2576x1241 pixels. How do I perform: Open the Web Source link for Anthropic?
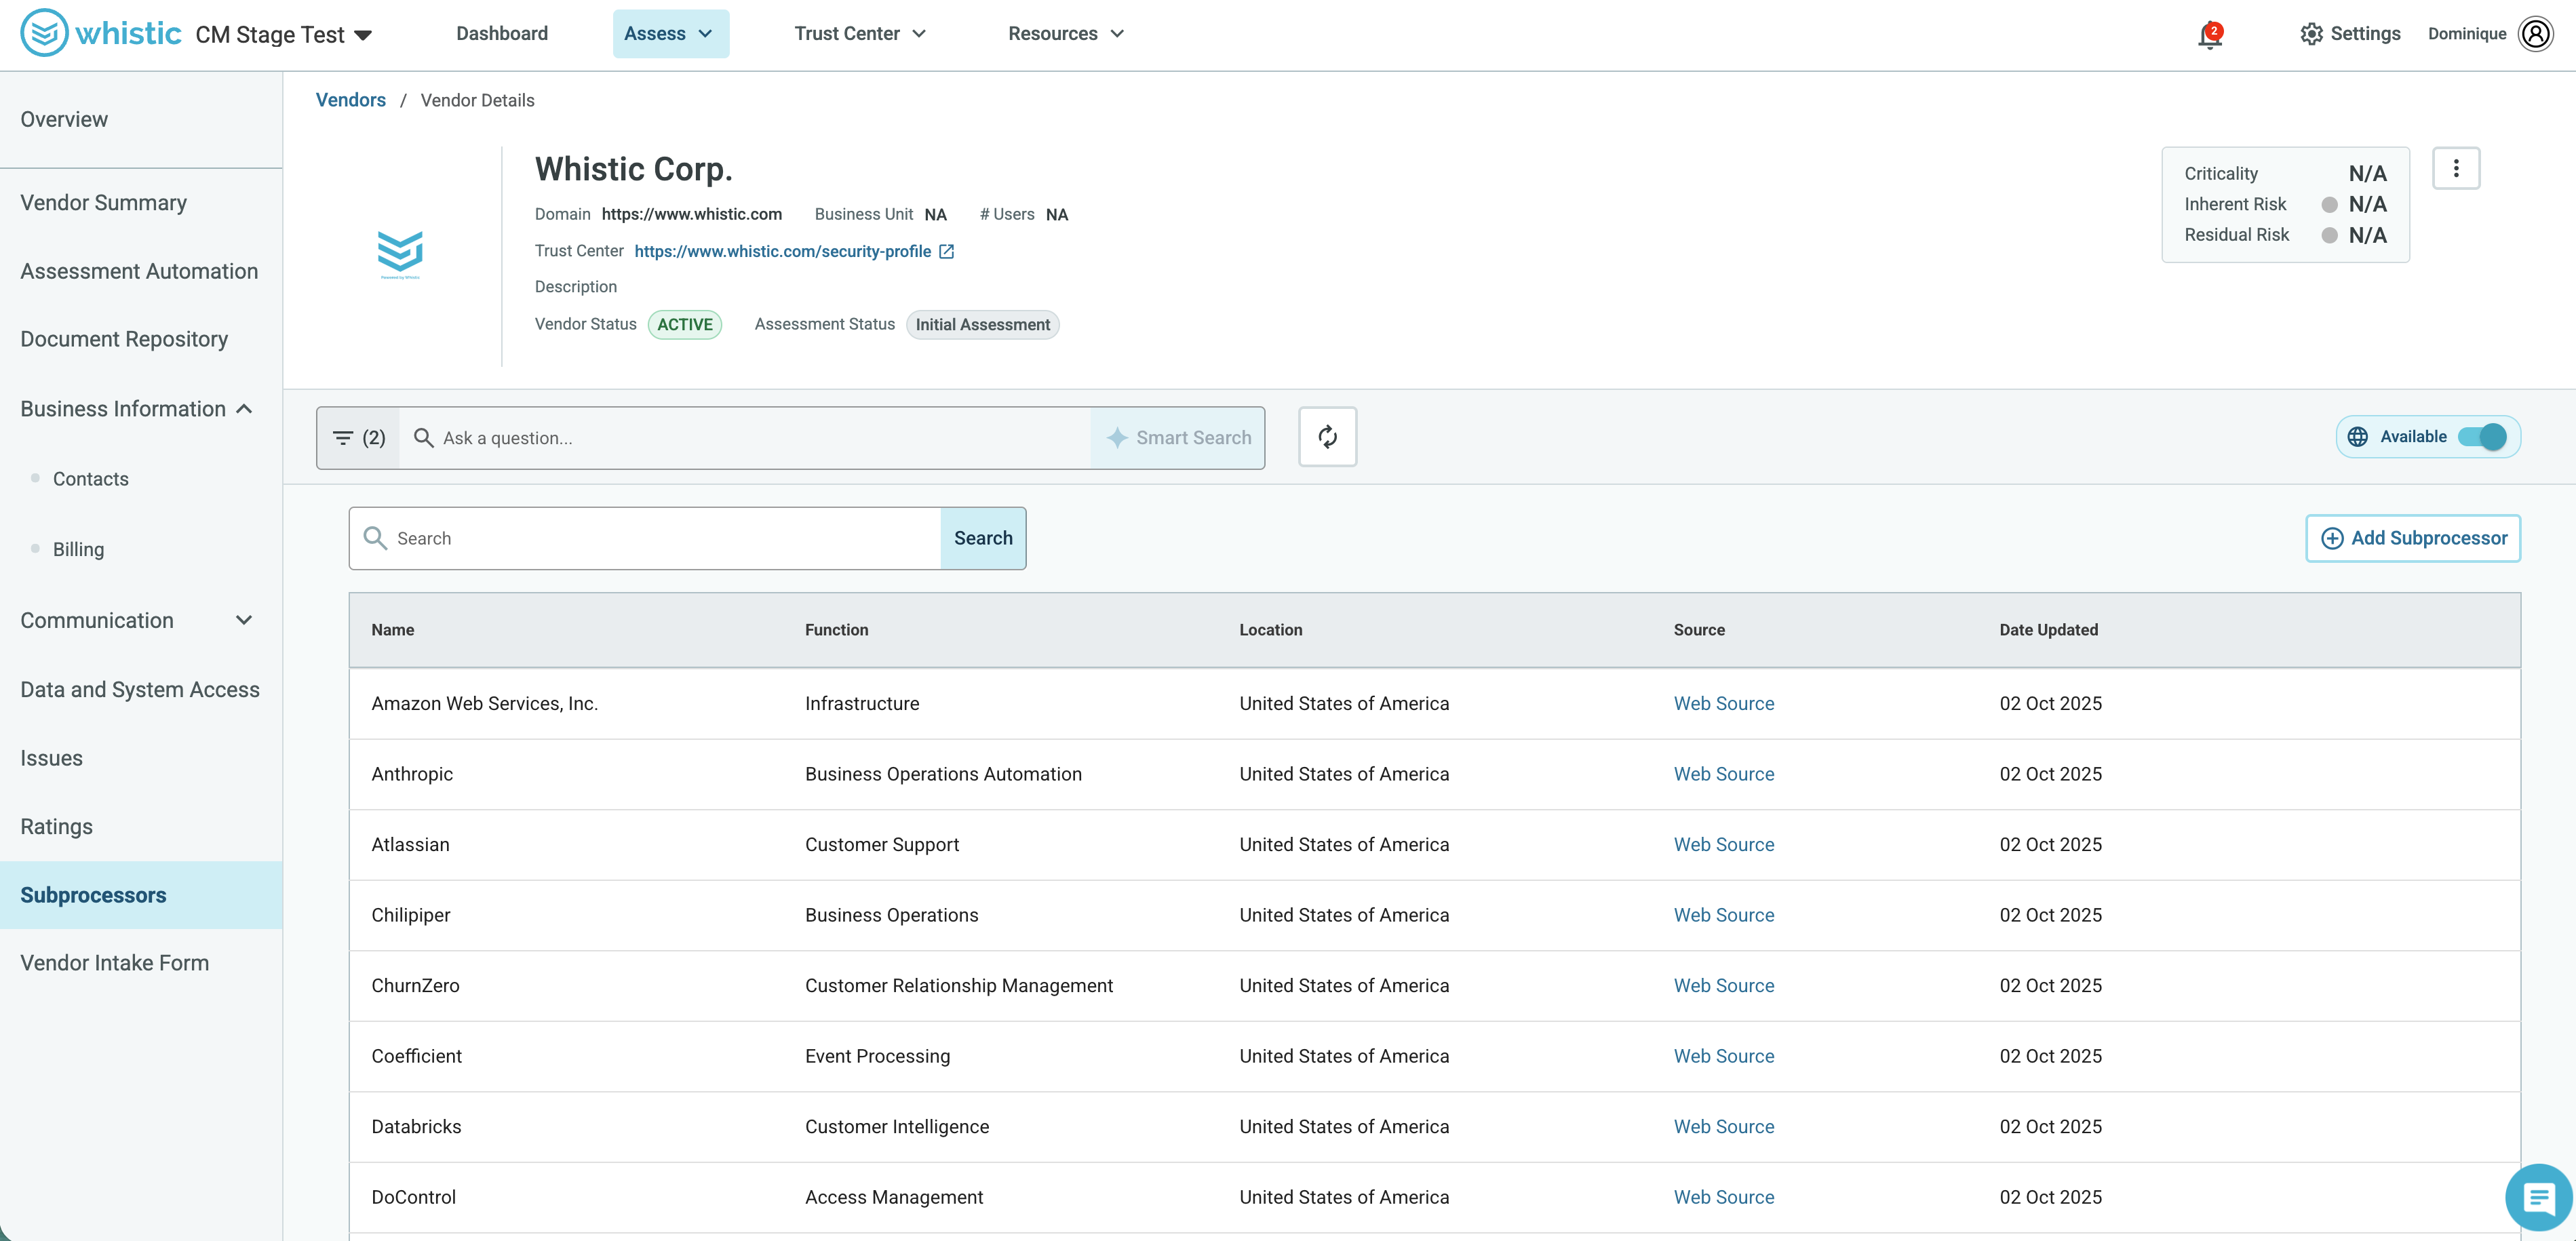pos(1723,773)
